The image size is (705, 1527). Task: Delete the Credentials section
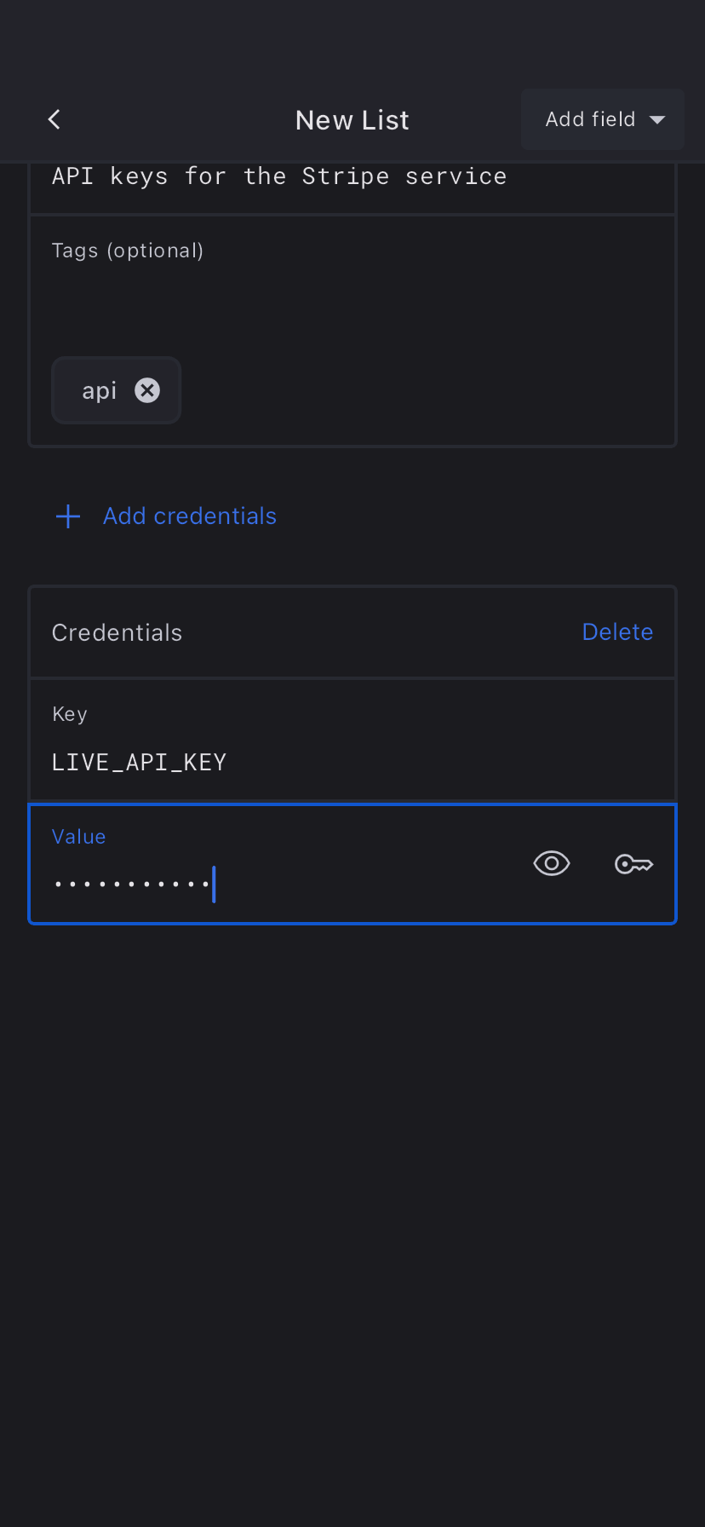[617, 632]
